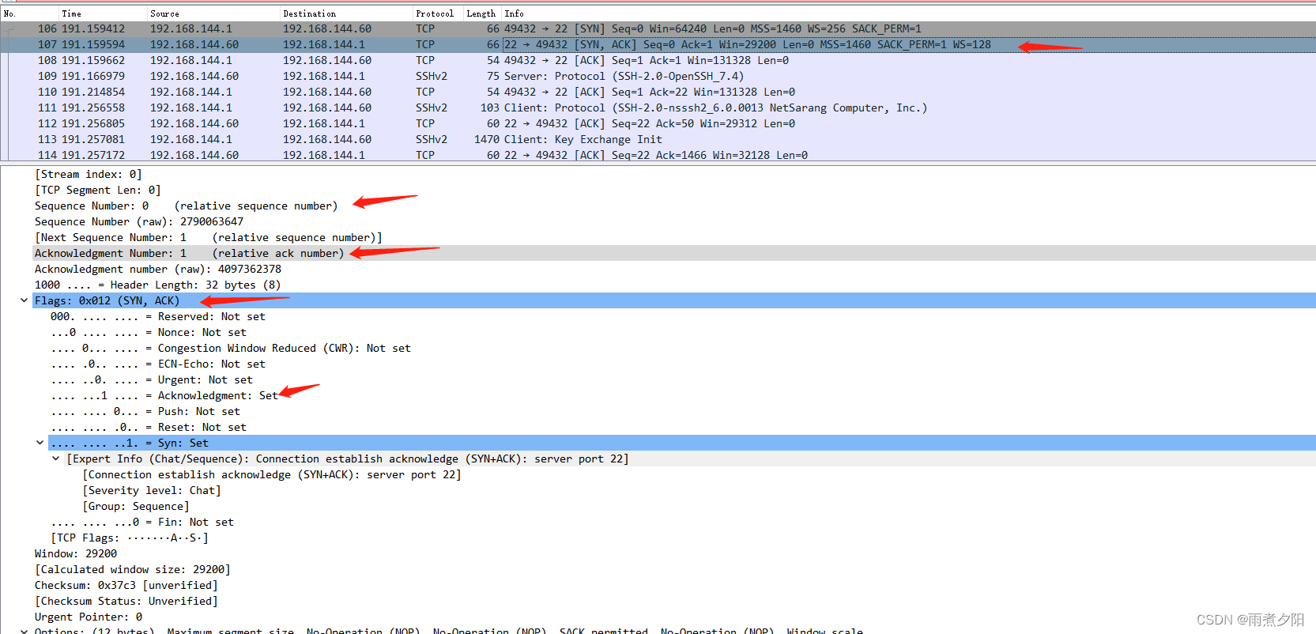
Task: Click SSHv2 protocol cell in packet 113
Action: 432,139
